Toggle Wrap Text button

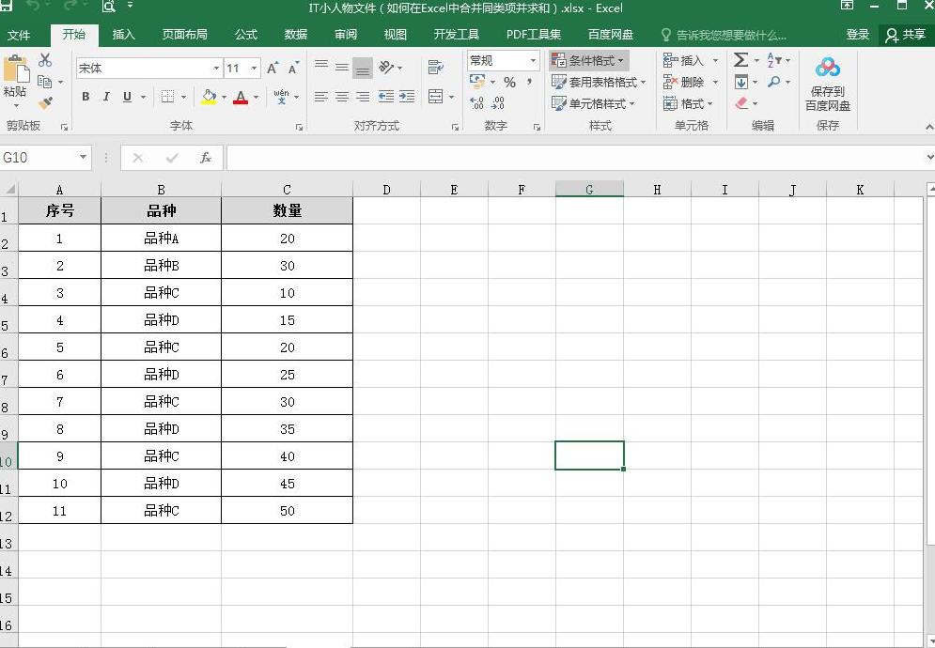[x=435, y=68]
